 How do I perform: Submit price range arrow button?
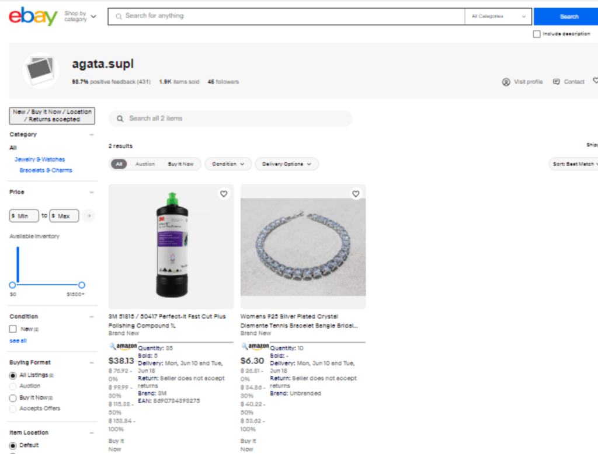coord(89,216)
